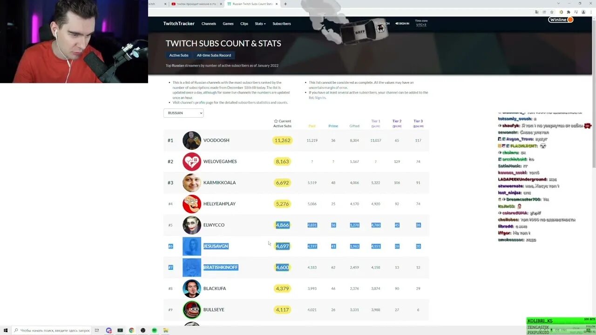Screen dimensions: 596x335
Task: Close the Russian Twitch Subs Count tab
Action: click(277, 4)
